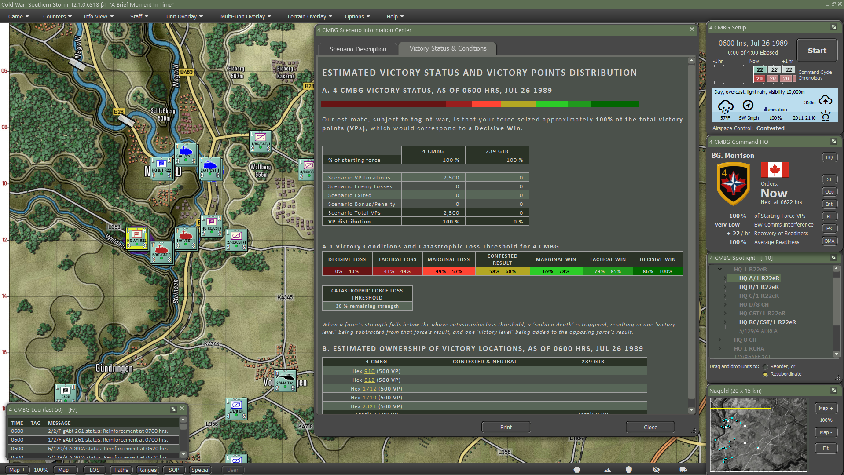Image resolution: width=844 pixels, height=475 pixels.
Task: Click the crossed-out eye visibility icon
Action: click(x=656, y=470)
